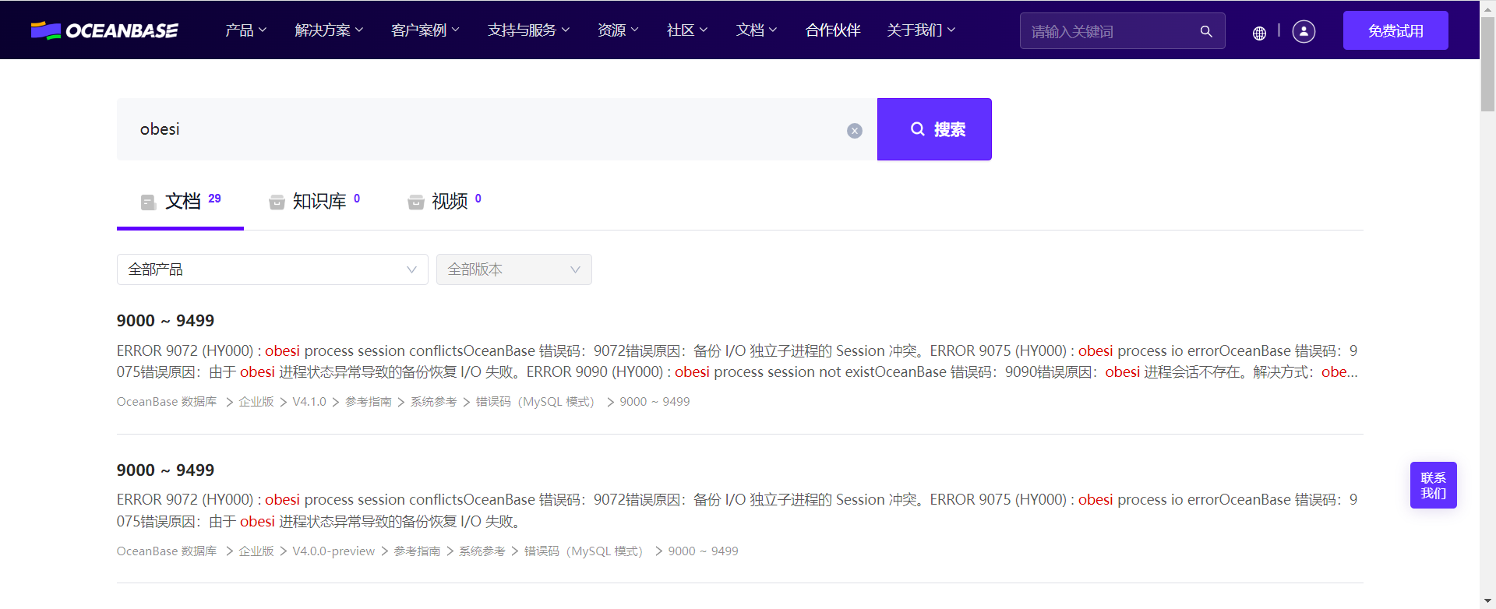This screenshot has width=1496, height=609.
Task: Click the scrollbar down arrow
Action: [x=1487, y=601]
